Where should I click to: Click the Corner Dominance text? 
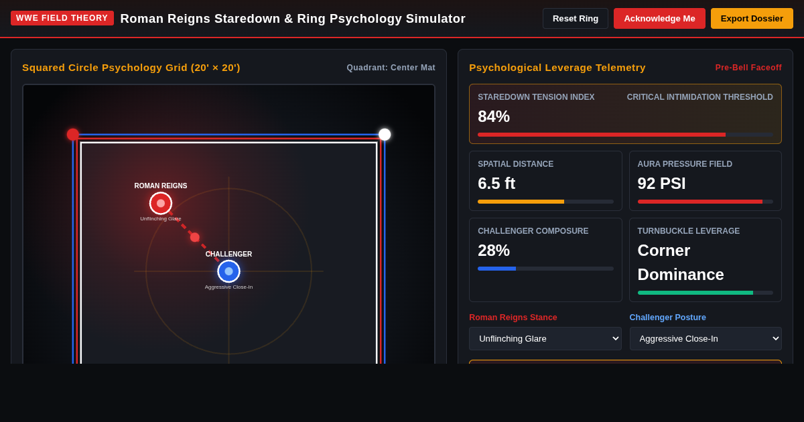click(x=681, y=263)
